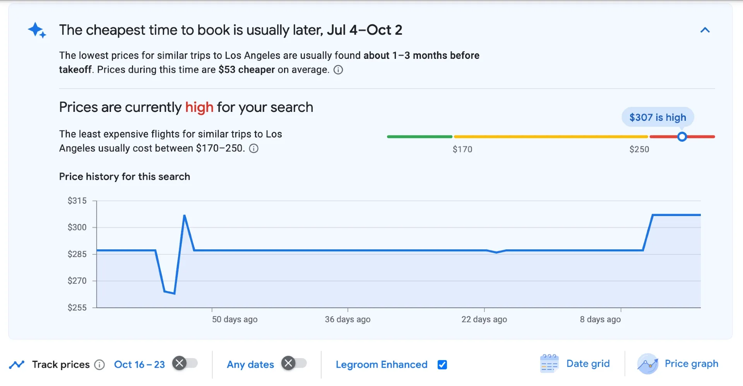
Task: Expand the Date grid options
Action: click(x=588, y=364)
